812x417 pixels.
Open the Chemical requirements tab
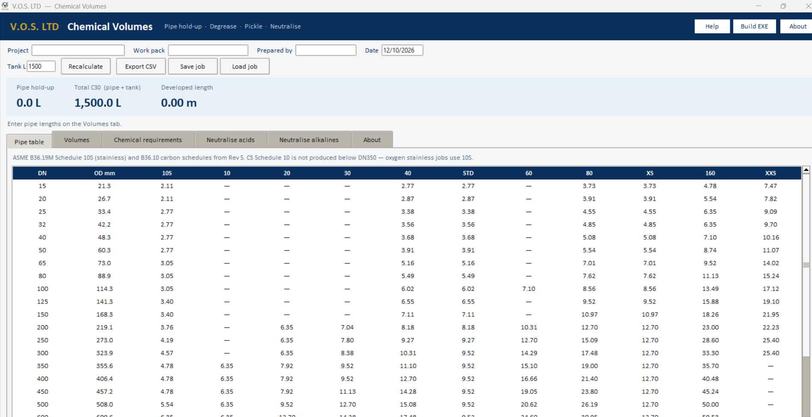pyautogui.click(x=148, y=140)
